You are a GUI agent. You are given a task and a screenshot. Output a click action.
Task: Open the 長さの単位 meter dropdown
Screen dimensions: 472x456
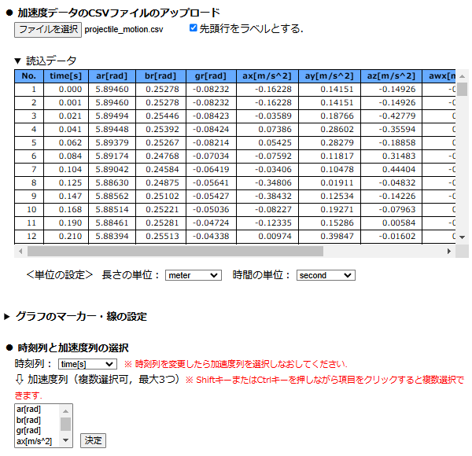click(x=194, y=276)
